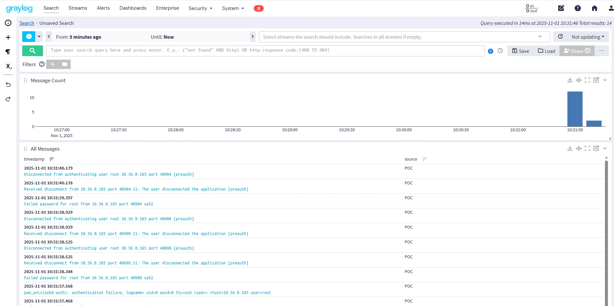
Task: Select the short bar in Message Count chart
Action: click(594, 123)
